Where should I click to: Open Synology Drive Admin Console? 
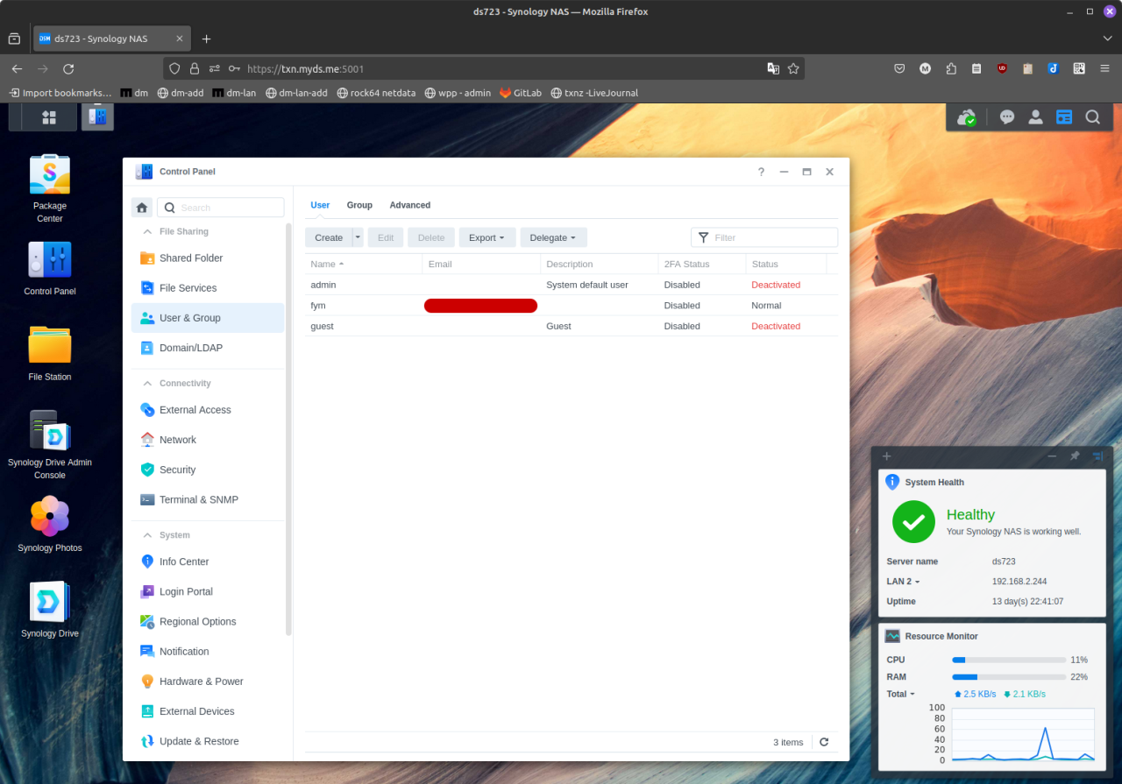49,438
